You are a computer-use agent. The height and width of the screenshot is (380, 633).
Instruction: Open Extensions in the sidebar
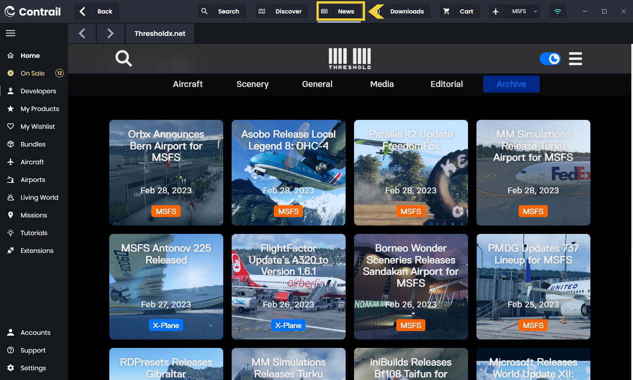[x=37, y=251]
